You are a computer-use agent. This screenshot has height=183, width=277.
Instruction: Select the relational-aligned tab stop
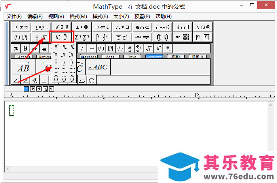[x=45, y=89]
